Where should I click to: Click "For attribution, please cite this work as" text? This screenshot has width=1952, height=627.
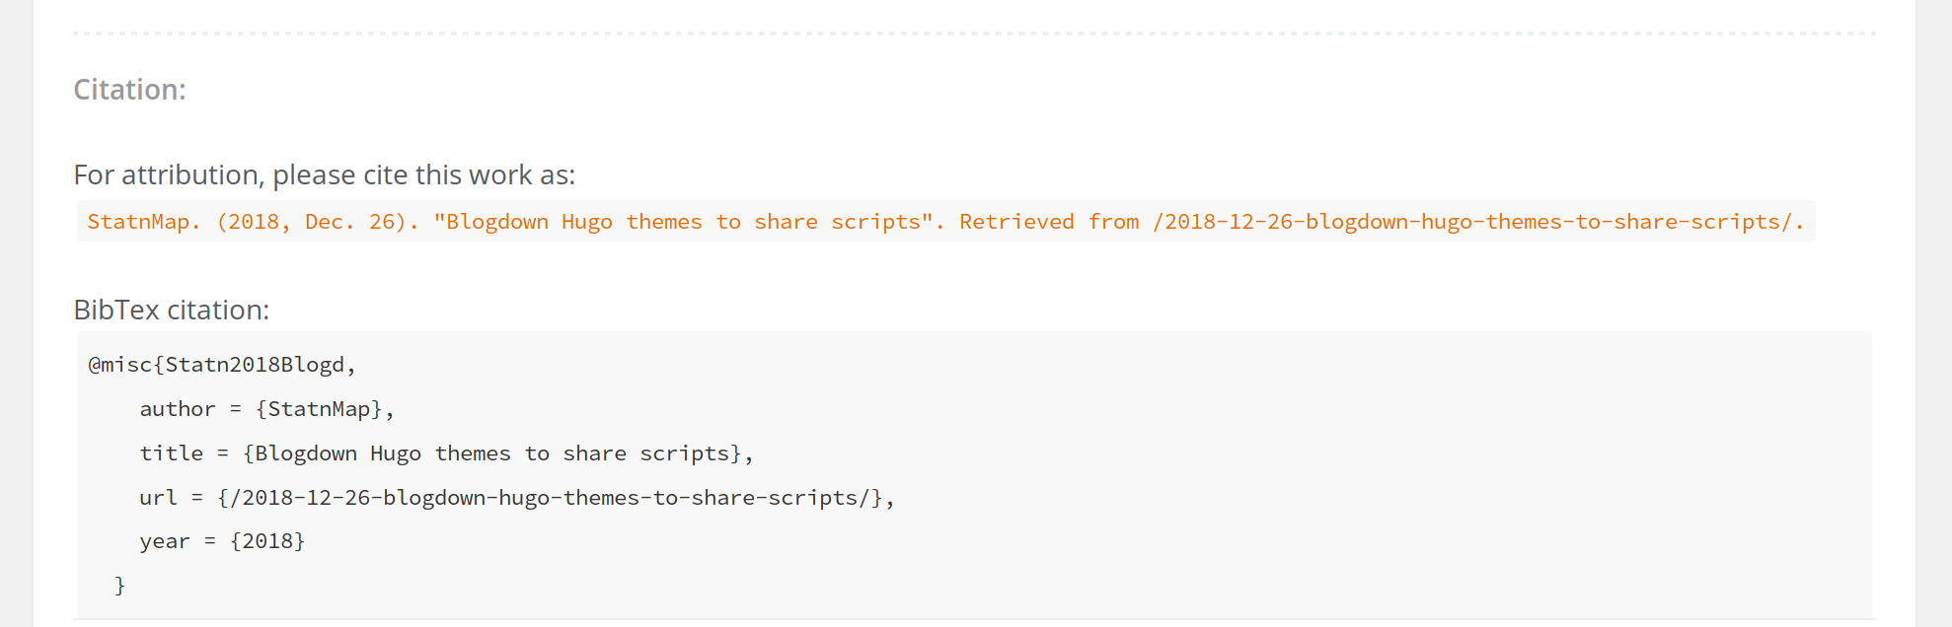click(324, 174)
